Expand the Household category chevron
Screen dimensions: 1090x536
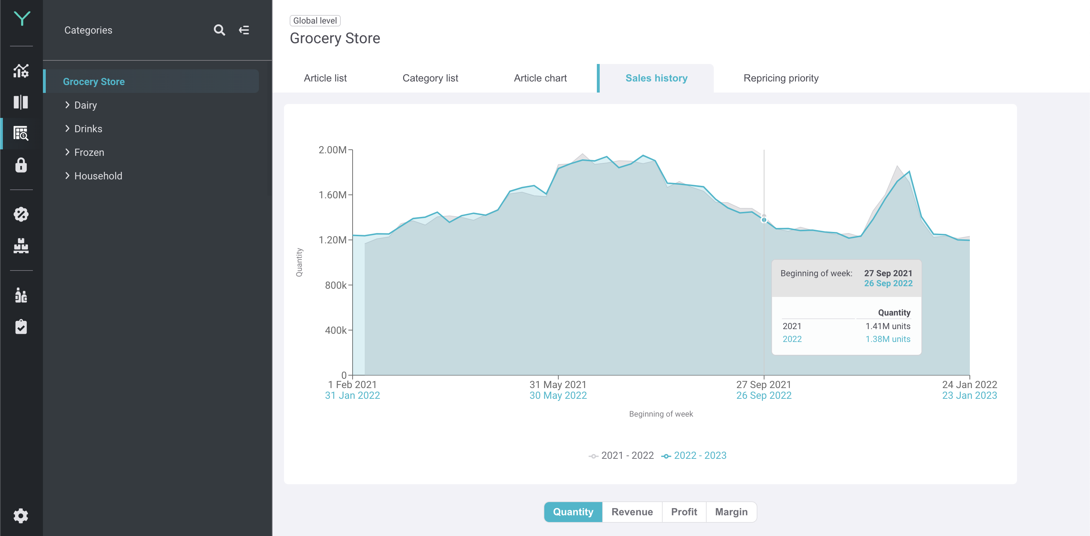click(67, 176)
